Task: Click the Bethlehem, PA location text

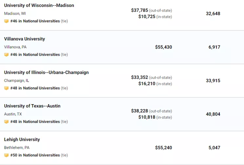Action: coord(17,147)
